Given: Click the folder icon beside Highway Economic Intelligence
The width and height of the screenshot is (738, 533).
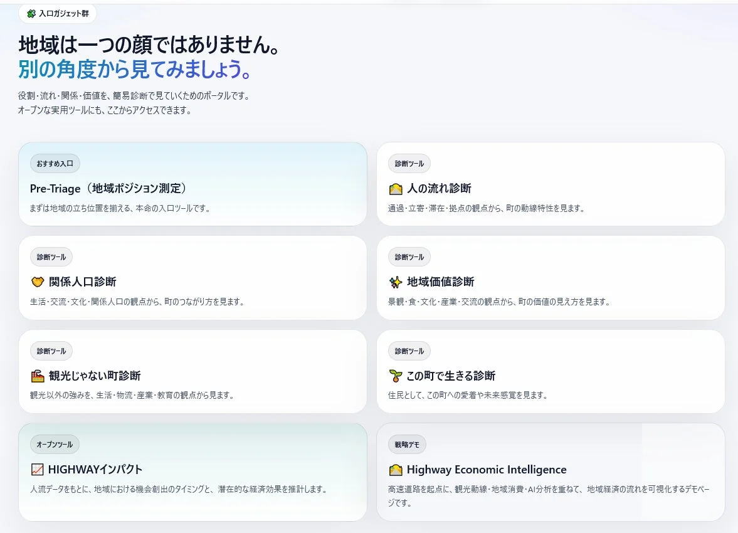Looking at the screenshot, I should point(396,469).
